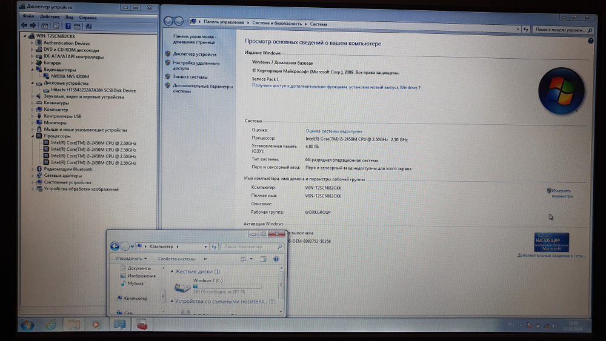Toggle the preview pane button in Explorer

264,259
